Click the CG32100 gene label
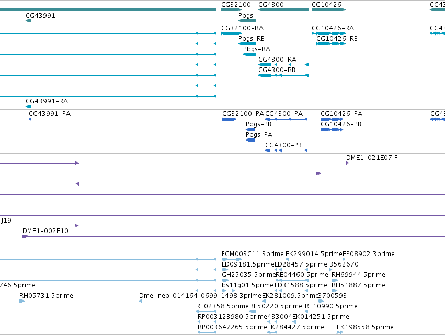The image size is (445, 335). click(x=236, y=5)
